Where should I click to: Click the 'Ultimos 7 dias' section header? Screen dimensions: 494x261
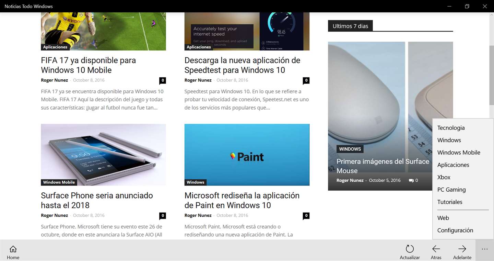350,26
